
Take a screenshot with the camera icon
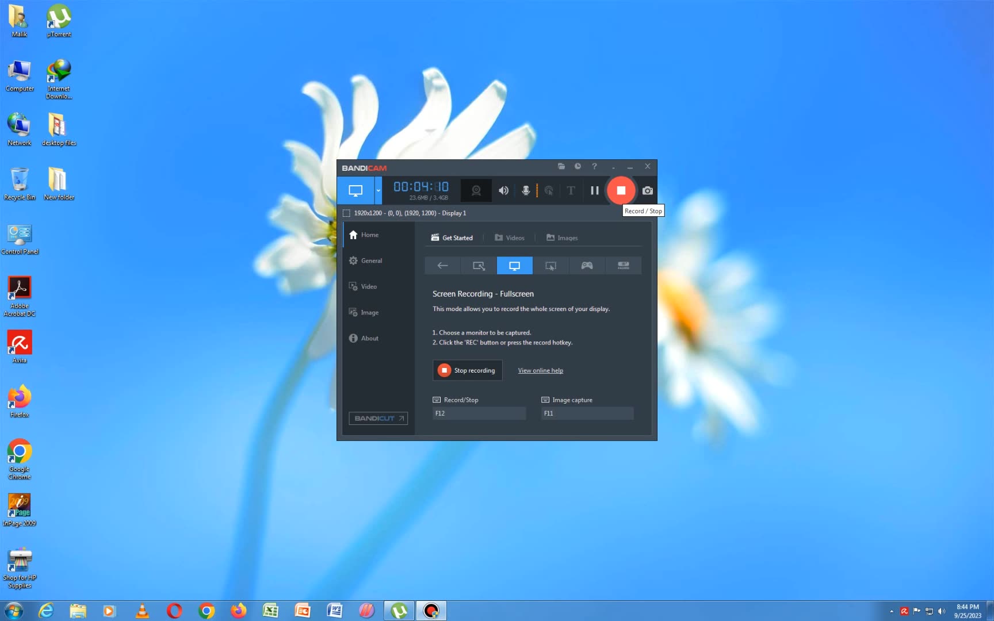click(648, 190)
